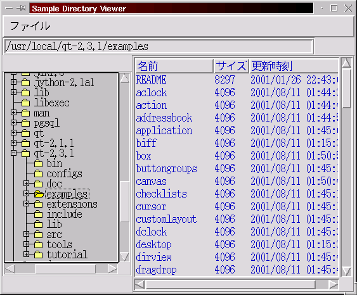This screenshot has height=295, width=357.
Task: Click the file list vertical scrollbar thumb
Action: pos(346,89)
